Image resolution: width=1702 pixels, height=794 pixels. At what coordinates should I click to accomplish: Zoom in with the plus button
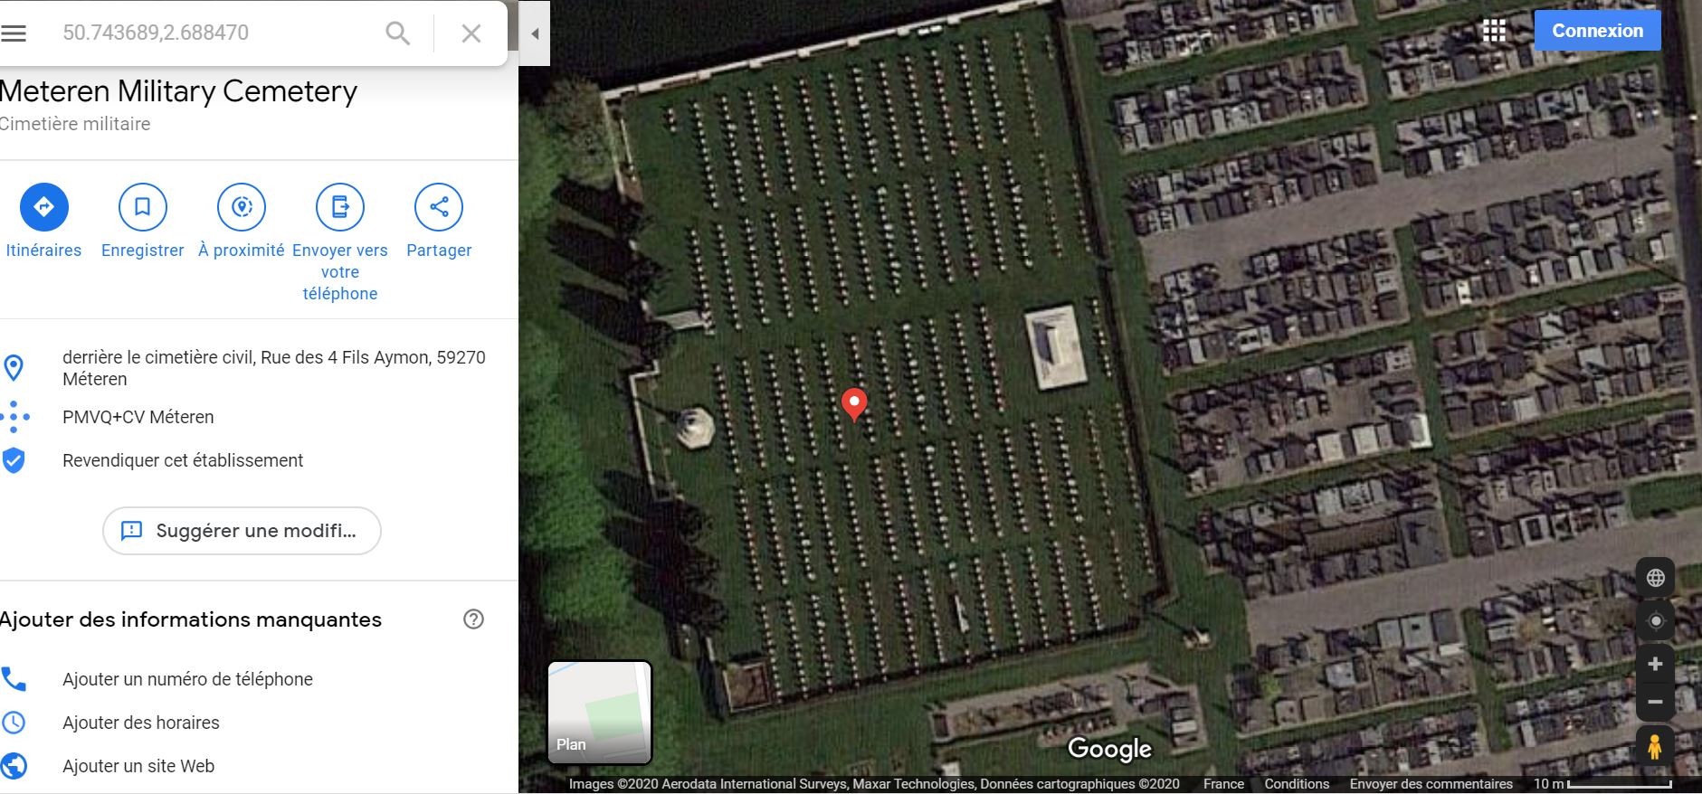1655,665
